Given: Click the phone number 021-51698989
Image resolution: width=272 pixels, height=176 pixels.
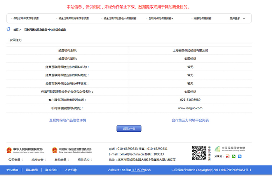Looking at the screenshot, I should coord(190,100).
